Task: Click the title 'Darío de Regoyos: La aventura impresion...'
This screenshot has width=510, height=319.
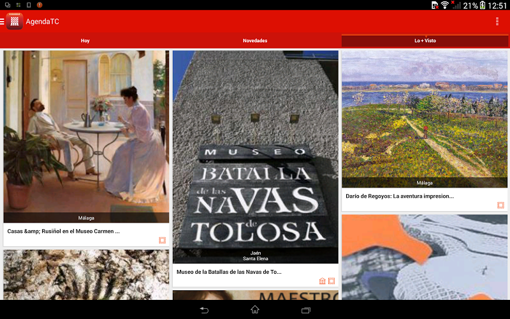Action: tap(400, 197)
